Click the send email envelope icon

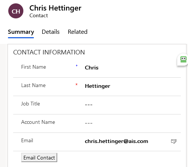[174, 141]
